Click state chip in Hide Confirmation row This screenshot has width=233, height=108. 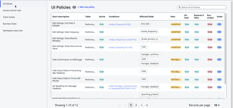click(144, 59)
